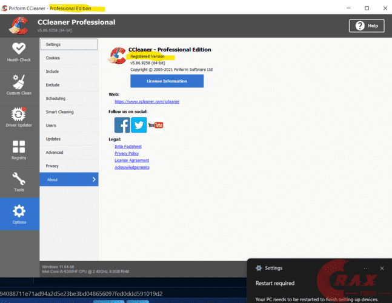Viewport: 392px width, 303px height.
Task: Select the Exclude options tab
Action: (x=69, y=85)
